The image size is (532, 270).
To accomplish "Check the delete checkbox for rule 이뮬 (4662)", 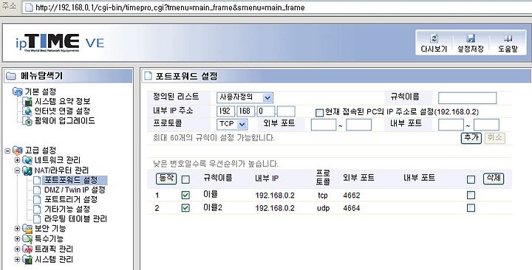I will click(x=471, y=195).
